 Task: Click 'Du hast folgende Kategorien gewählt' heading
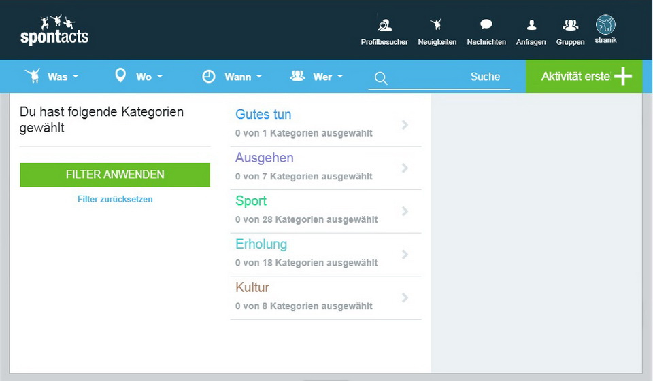[101, 120]
